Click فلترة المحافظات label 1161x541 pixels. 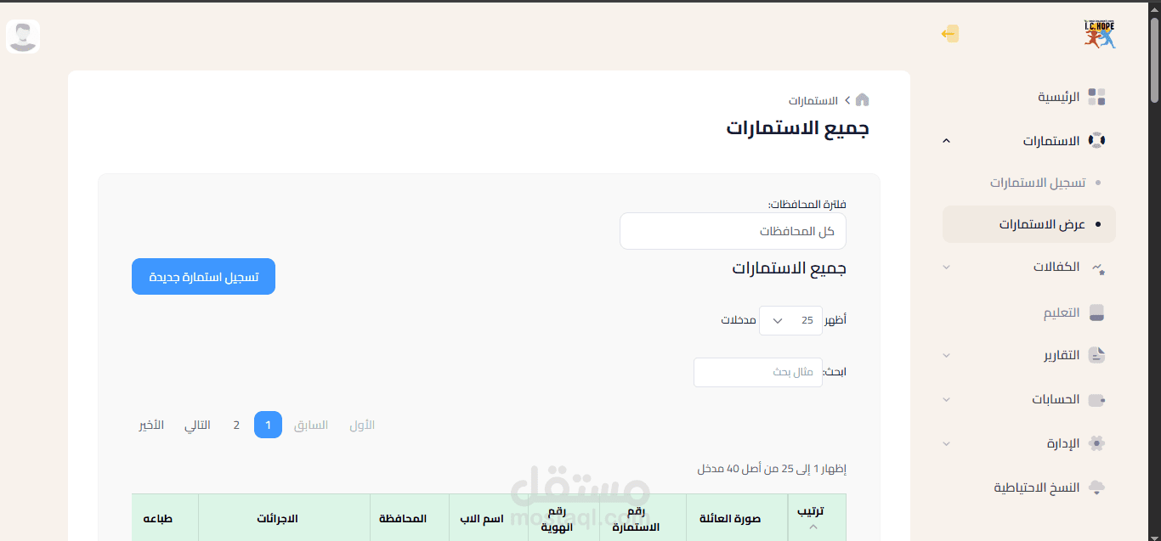pyautogui.click(x=807, y=205)
